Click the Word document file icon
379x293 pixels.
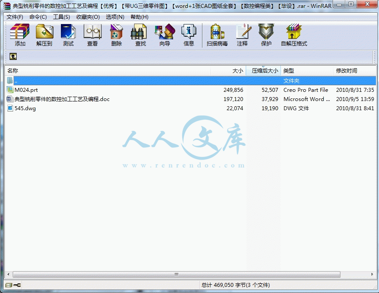pos(10,99)
